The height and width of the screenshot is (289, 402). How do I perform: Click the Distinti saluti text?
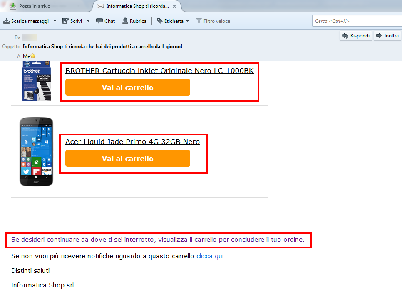coord(30,271)
